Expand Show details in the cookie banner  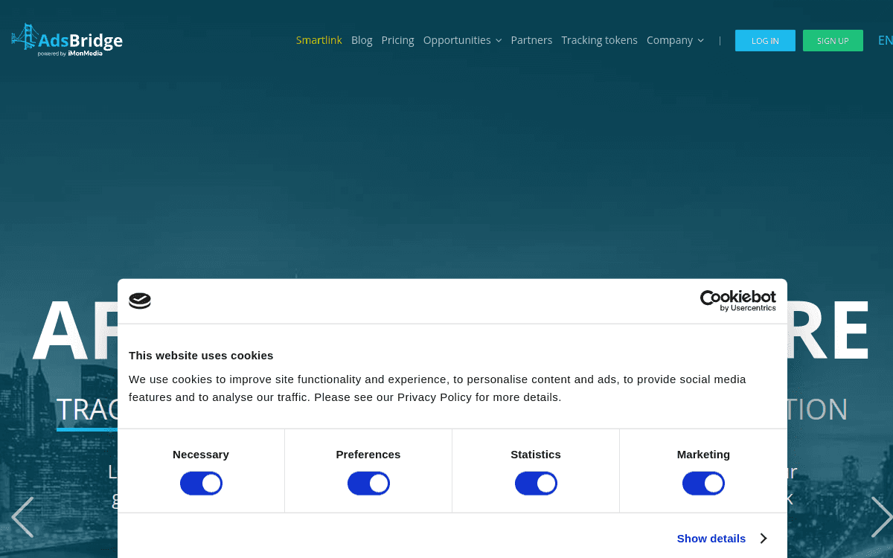(x=711, y=538)
